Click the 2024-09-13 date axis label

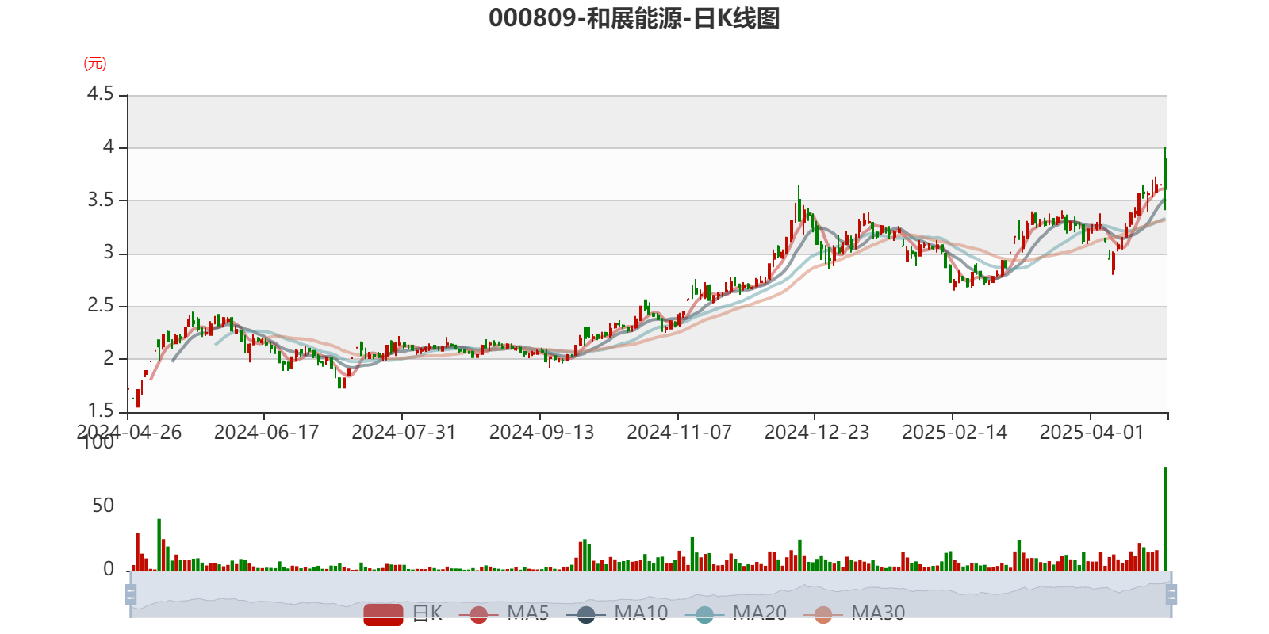(542, 433)
